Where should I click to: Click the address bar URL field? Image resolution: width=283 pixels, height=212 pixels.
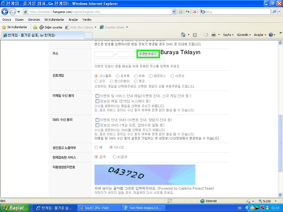[98, 12]
